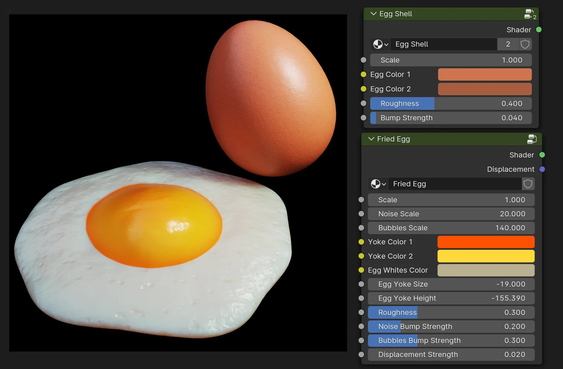Click the node group icon in Fried Egg header
The width and height of the screenshot is (563, 369).
click(x=532, y=139)
